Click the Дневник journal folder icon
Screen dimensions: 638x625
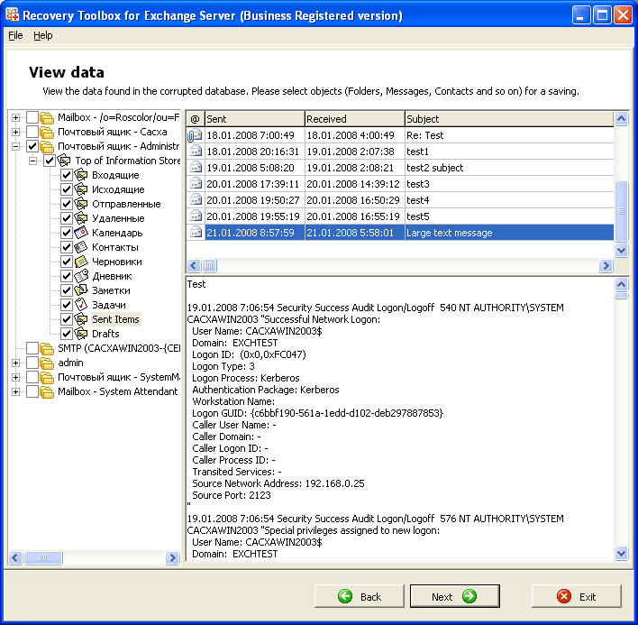(x=81, y=276)
